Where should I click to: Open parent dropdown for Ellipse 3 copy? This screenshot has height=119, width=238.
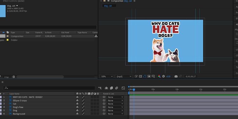[x=116, y=100]
